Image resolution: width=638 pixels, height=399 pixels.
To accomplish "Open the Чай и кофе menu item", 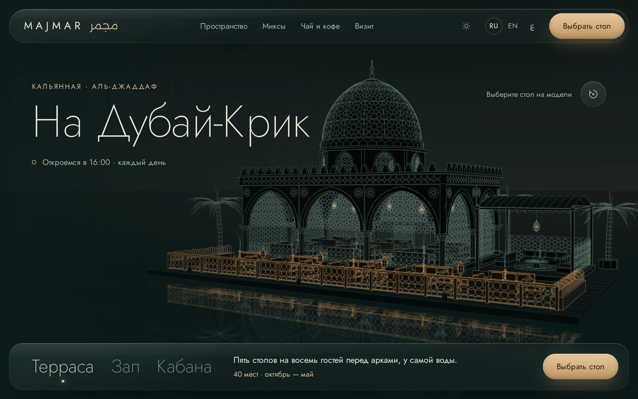I will coord(320,26).
